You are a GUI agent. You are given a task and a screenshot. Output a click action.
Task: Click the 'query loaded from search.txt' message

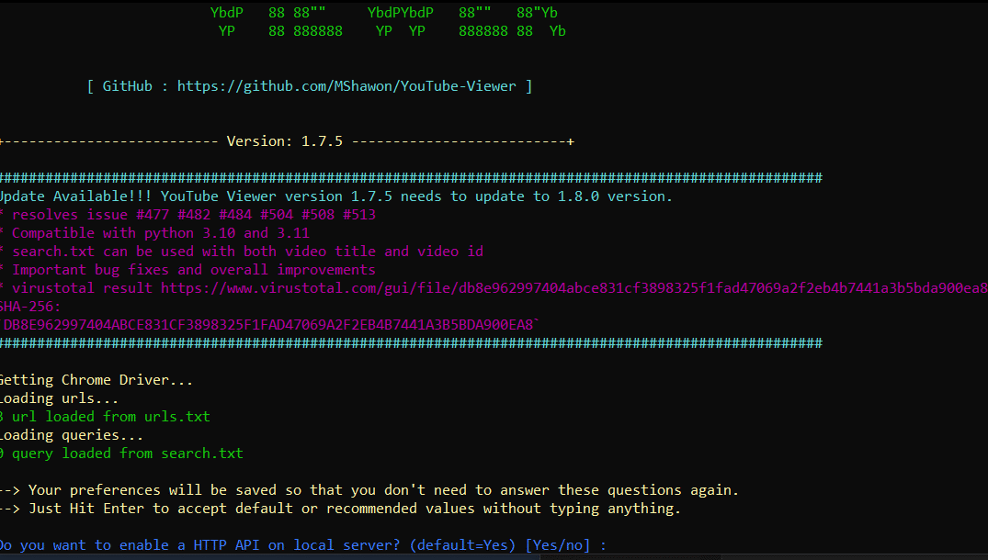coord(127,454)
